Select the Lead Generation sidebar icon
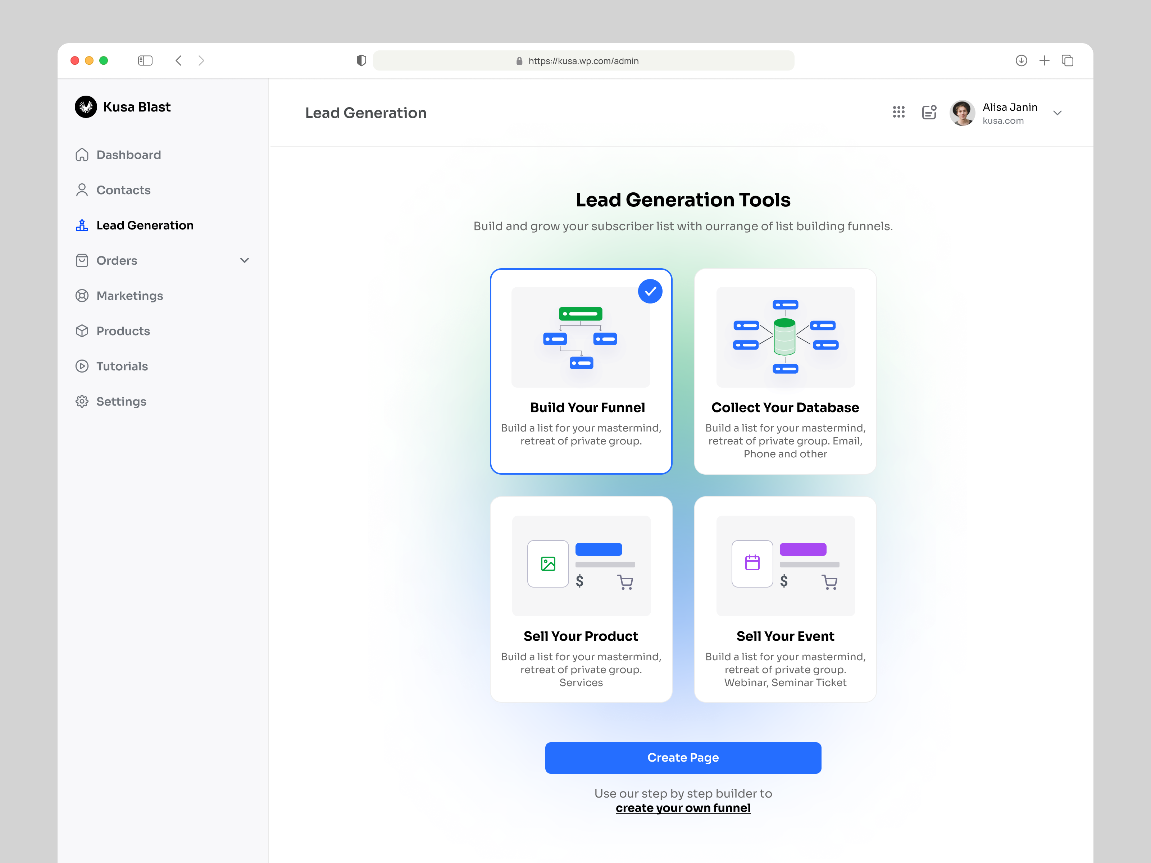1151x863 pixels. pyautogui.click(x=82, y=225)
